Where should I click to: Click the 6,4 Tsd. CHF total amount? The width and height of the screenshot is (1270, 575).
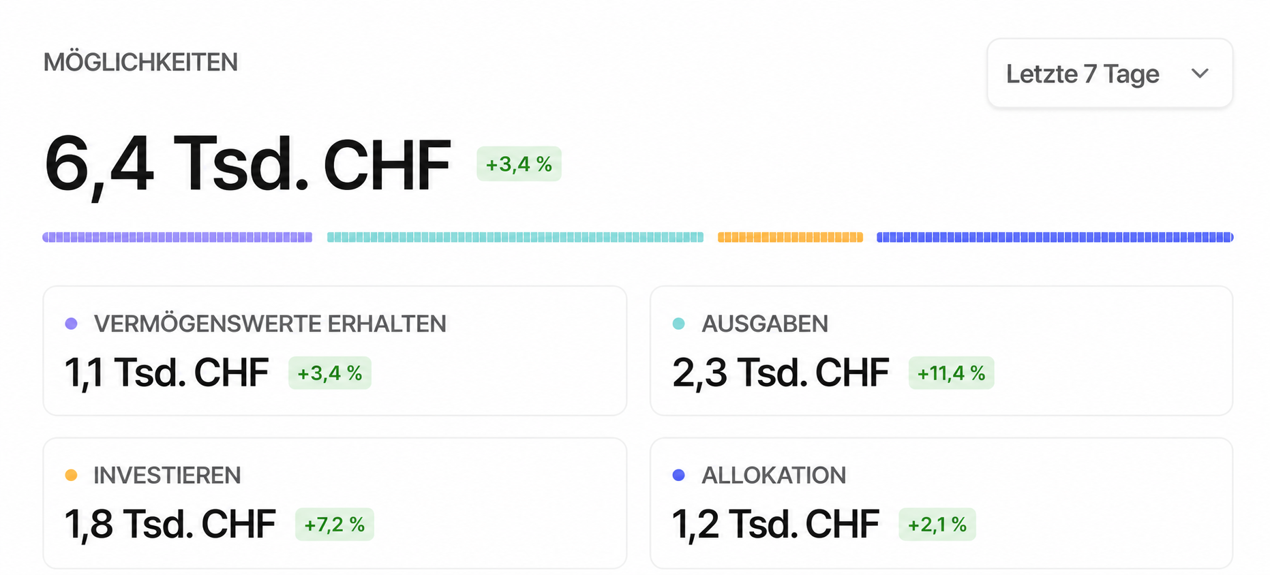247,165
